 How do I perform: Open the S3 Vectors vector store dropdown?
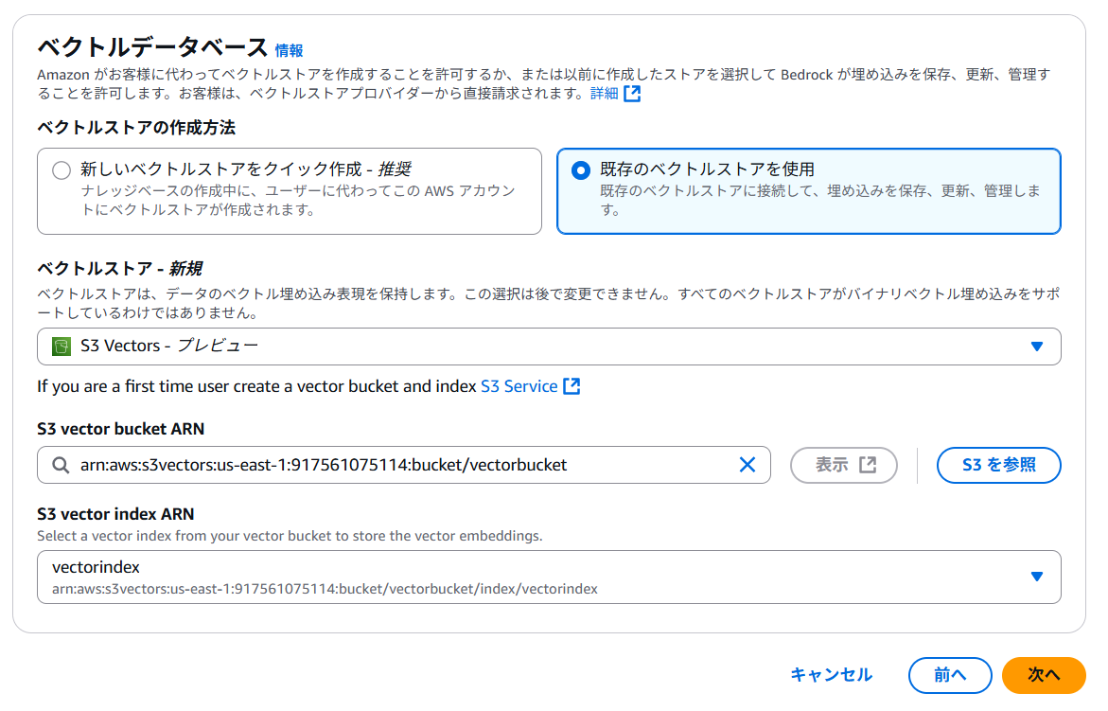[549, 347]
